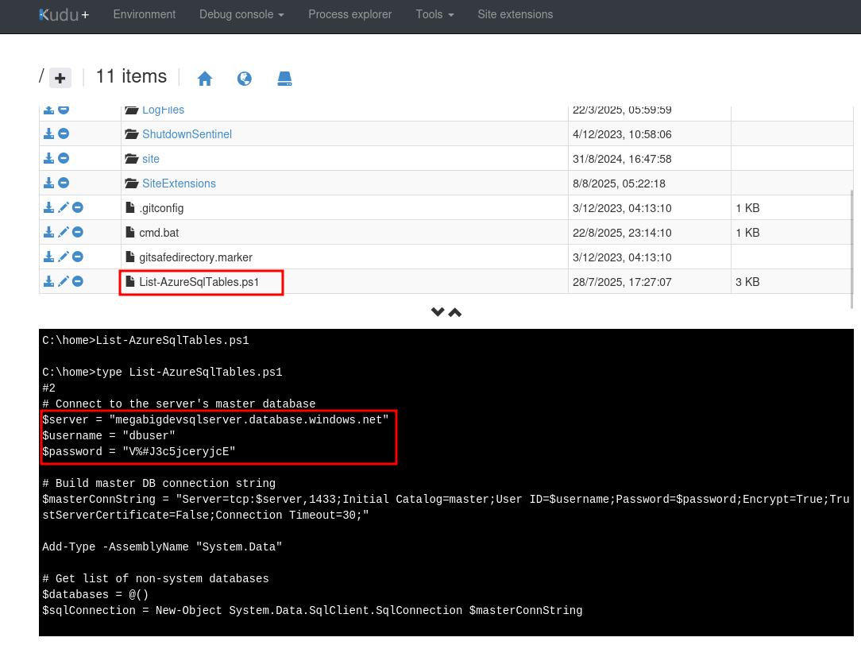Image resolution: width=861 pixels, height=645 pixels.
Task: Edit the .gitconfig file with pencil icon
Action: tap(64, 208)
